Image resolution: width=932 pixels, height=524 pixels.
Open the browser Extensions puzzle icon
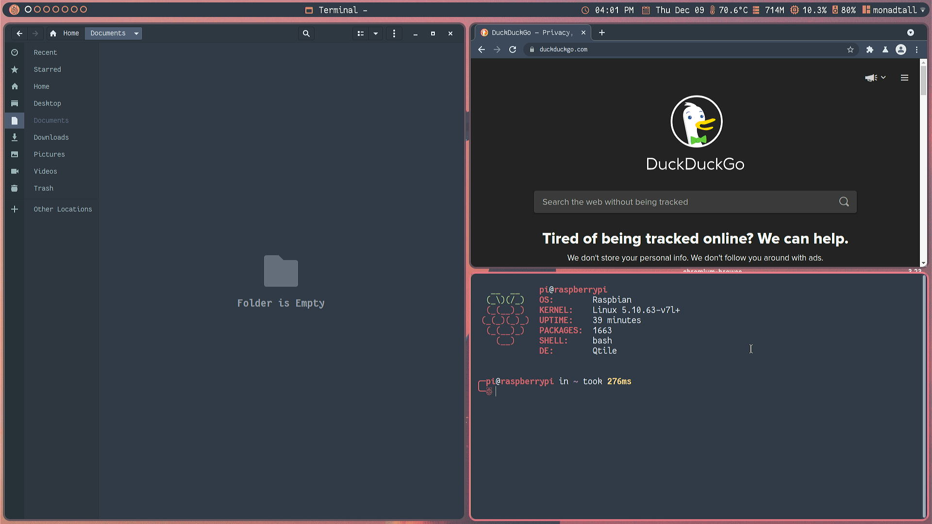pyautogui.click(x=870, y=49)
